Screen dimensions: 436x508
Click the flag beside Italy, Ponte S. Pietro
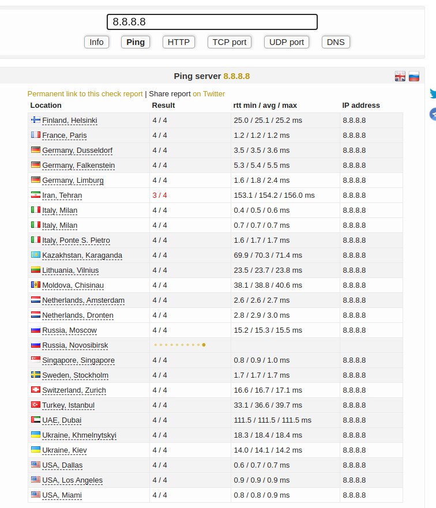coord(36,240)
